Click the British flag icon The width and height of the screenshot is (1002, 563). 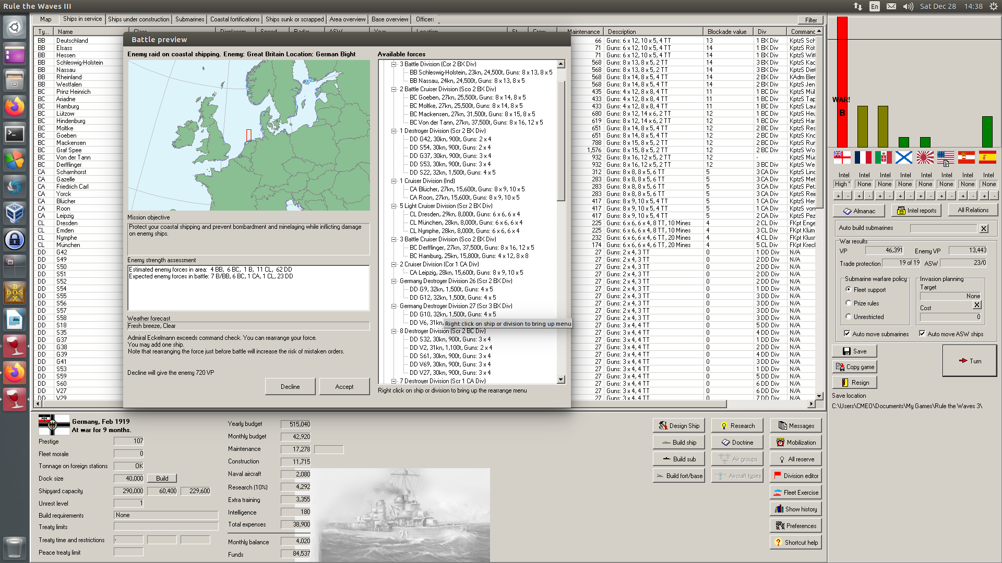[842, 157]
